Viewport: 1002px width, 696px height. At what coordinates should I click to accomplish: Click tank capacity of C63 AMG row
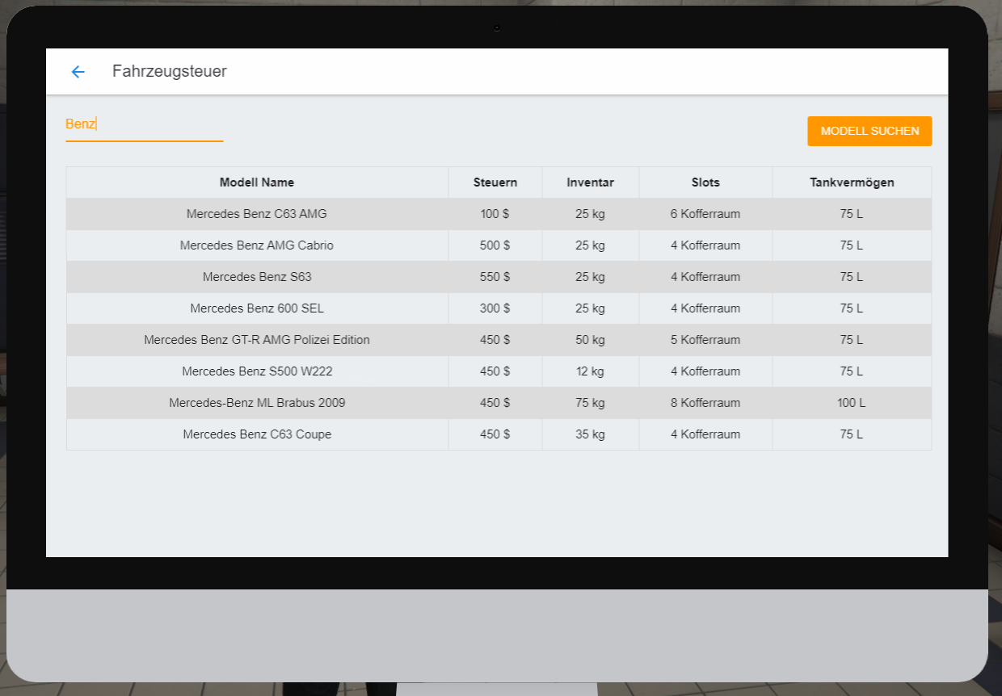[x=852, y=214]
